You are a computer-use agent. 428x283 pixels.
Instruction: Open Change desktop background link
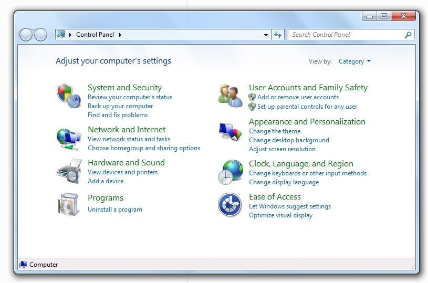coord(289,140)
